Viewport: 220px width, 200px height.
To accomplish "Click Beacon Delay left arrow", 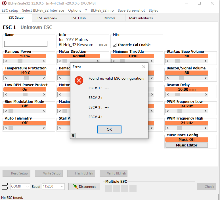I will [168, 94].
